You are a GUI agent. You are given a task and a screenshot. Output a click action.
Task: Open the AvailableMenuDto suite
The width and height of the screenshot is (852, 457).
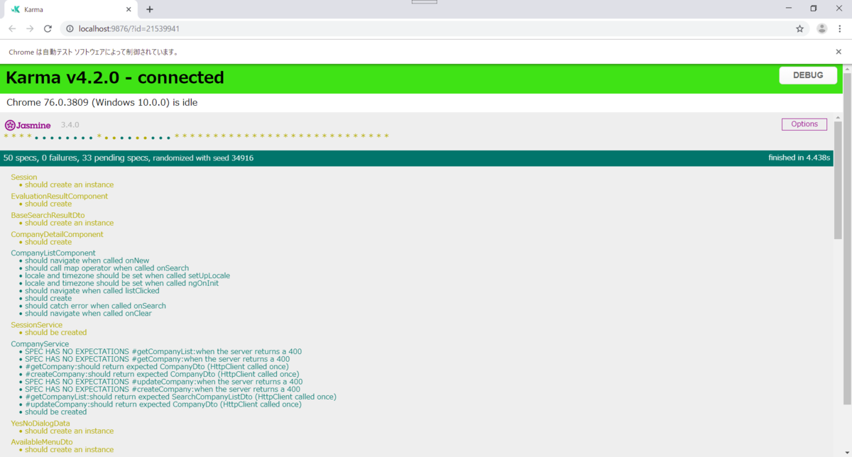tap(42, 442)
